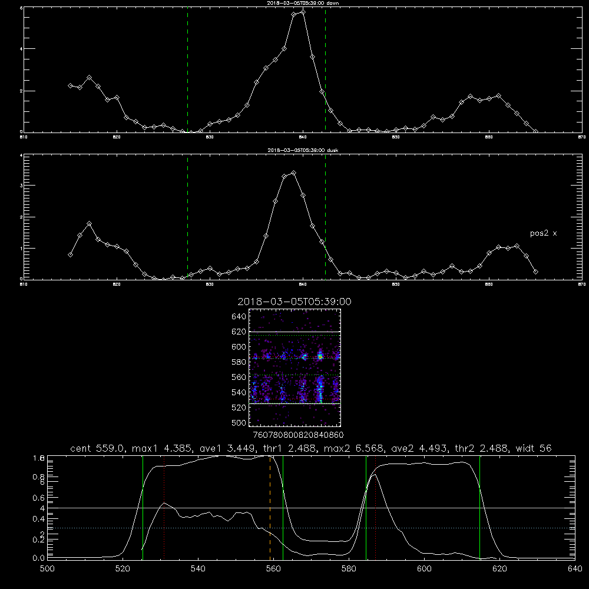Click the "600" label on heatmap y-axis
589x589 pixels.
(x=239, y=347)
